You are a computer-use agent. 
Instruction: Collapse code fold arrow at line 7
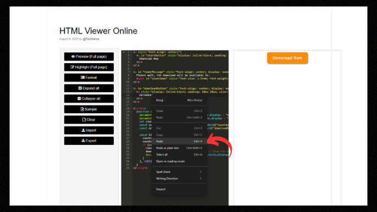(x=131, y=72)
